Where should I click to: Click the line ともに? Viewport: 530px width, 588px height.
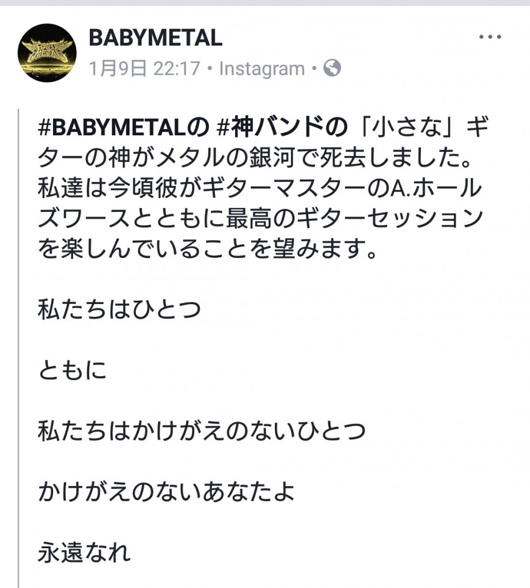point(73,370)
